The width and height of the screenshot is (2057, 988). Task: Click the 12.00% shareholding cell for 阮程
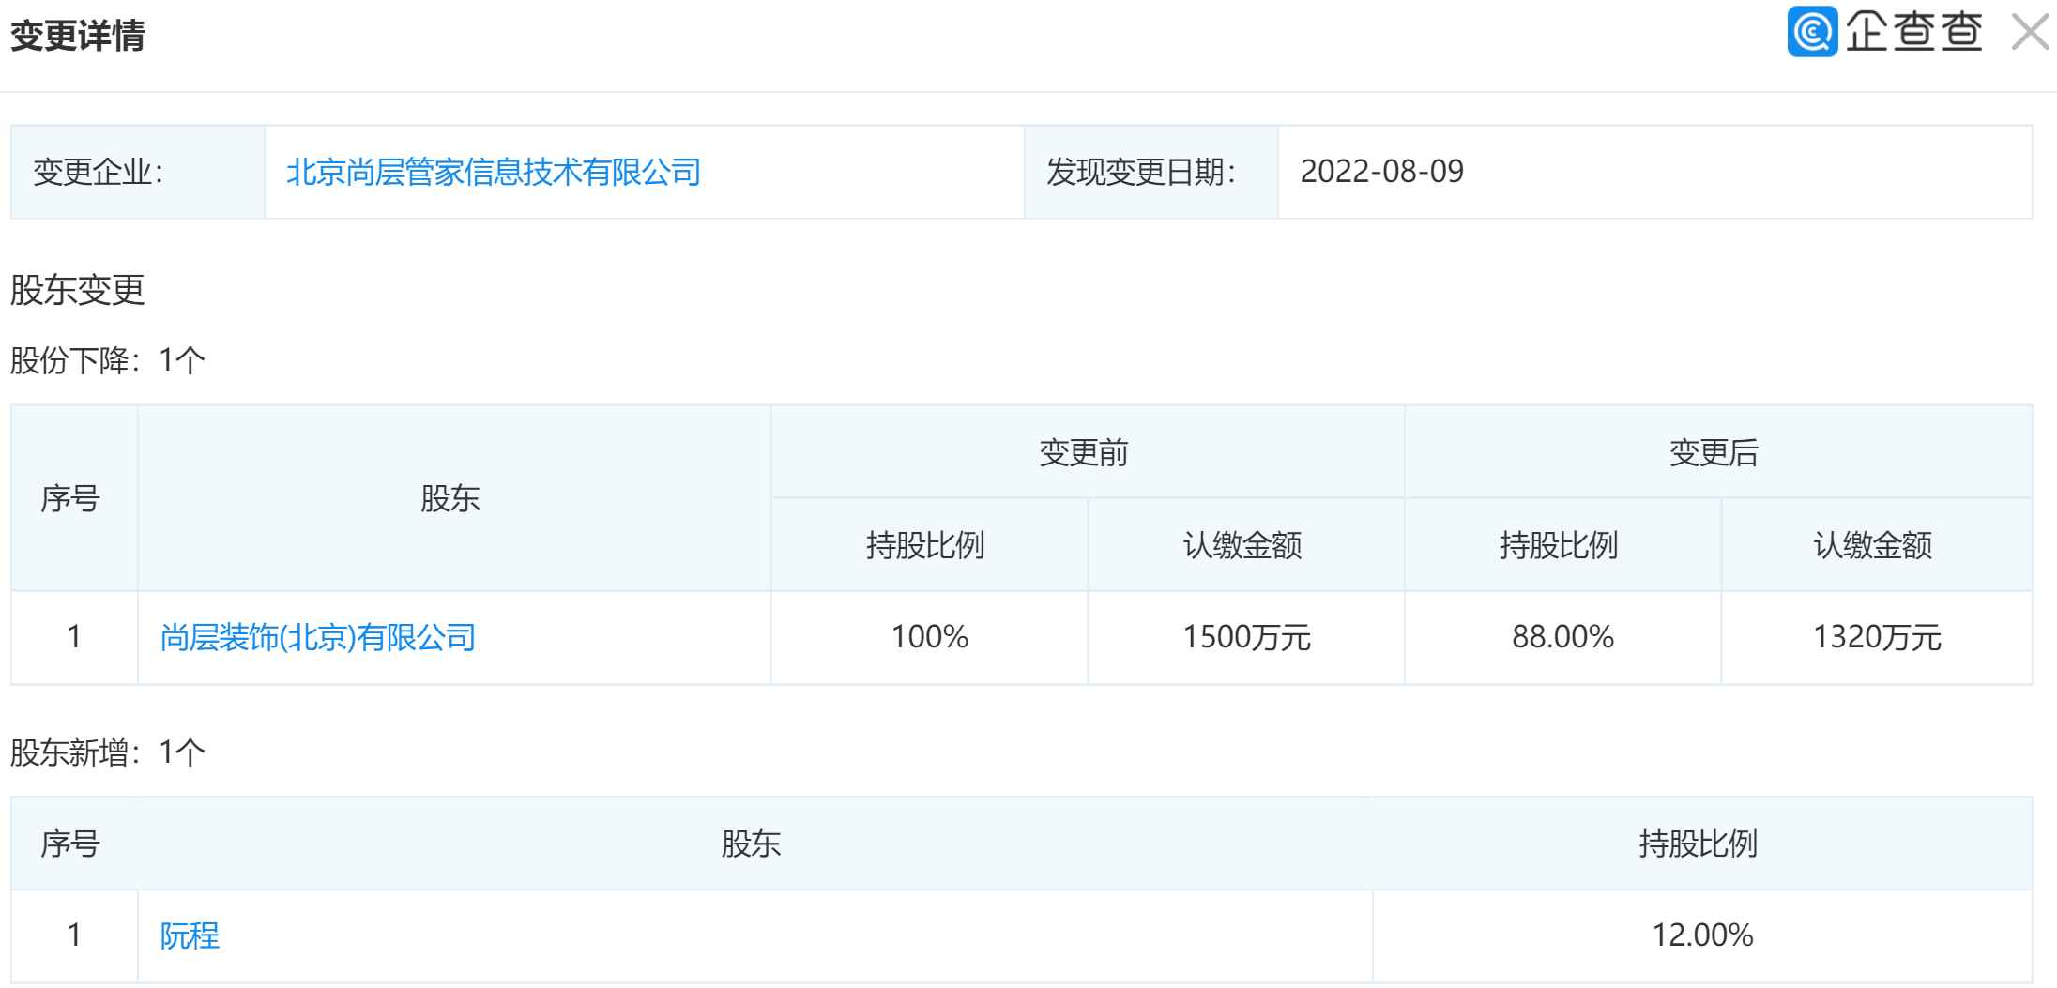[x=1701, y=935]
